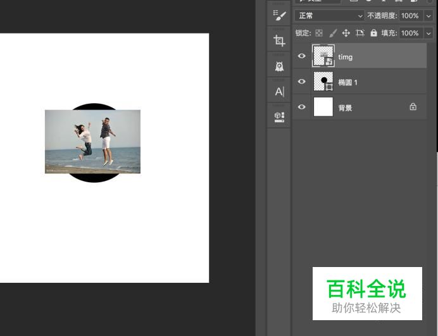Click the lock all padlock icon
Image resolution: width=438 pixels, height=336 pixels.
(x=373, y=33)
